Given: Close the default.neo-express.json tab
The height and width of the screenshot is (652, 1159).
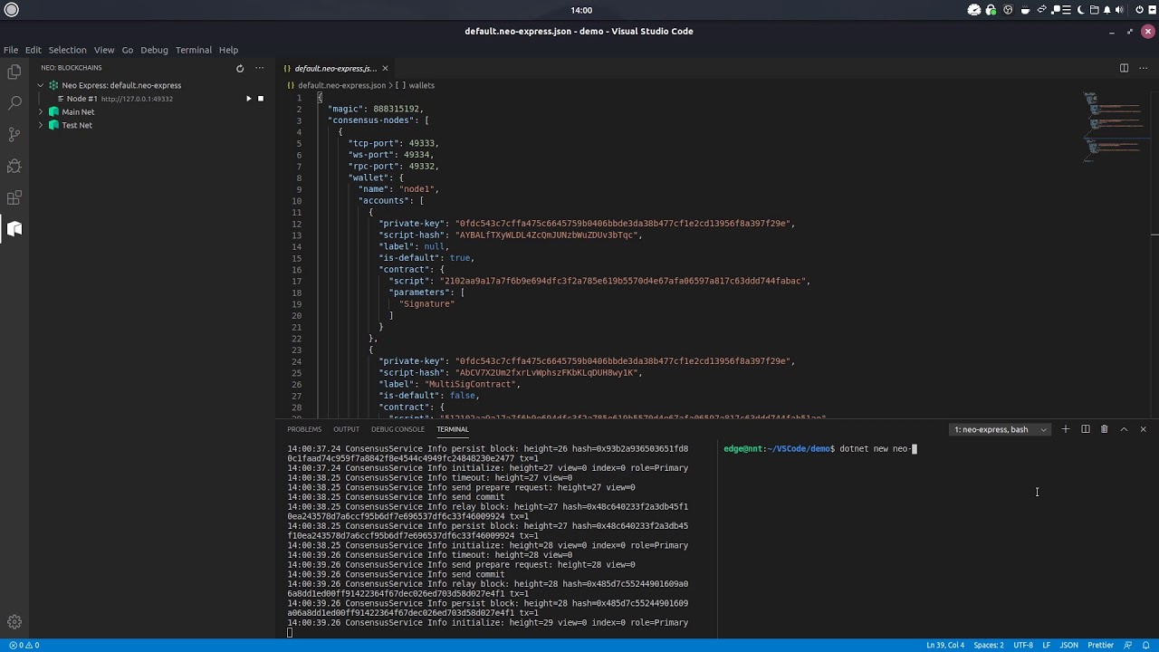Looking at the screenshot, I should click(x=385, y=68).
